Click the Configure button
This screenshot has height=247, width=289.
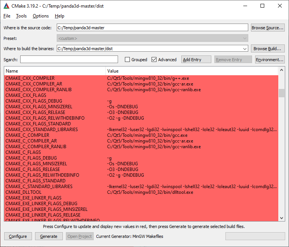click(x=18, y=236)
